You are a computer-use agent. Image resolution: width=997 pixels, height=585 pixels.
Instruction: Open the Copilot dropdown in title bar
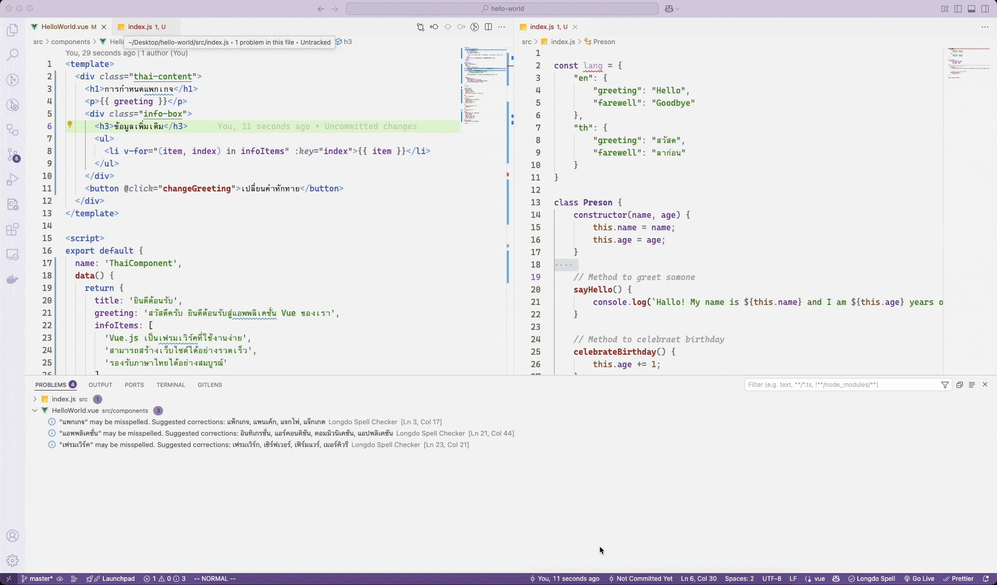tap(672, 9)
